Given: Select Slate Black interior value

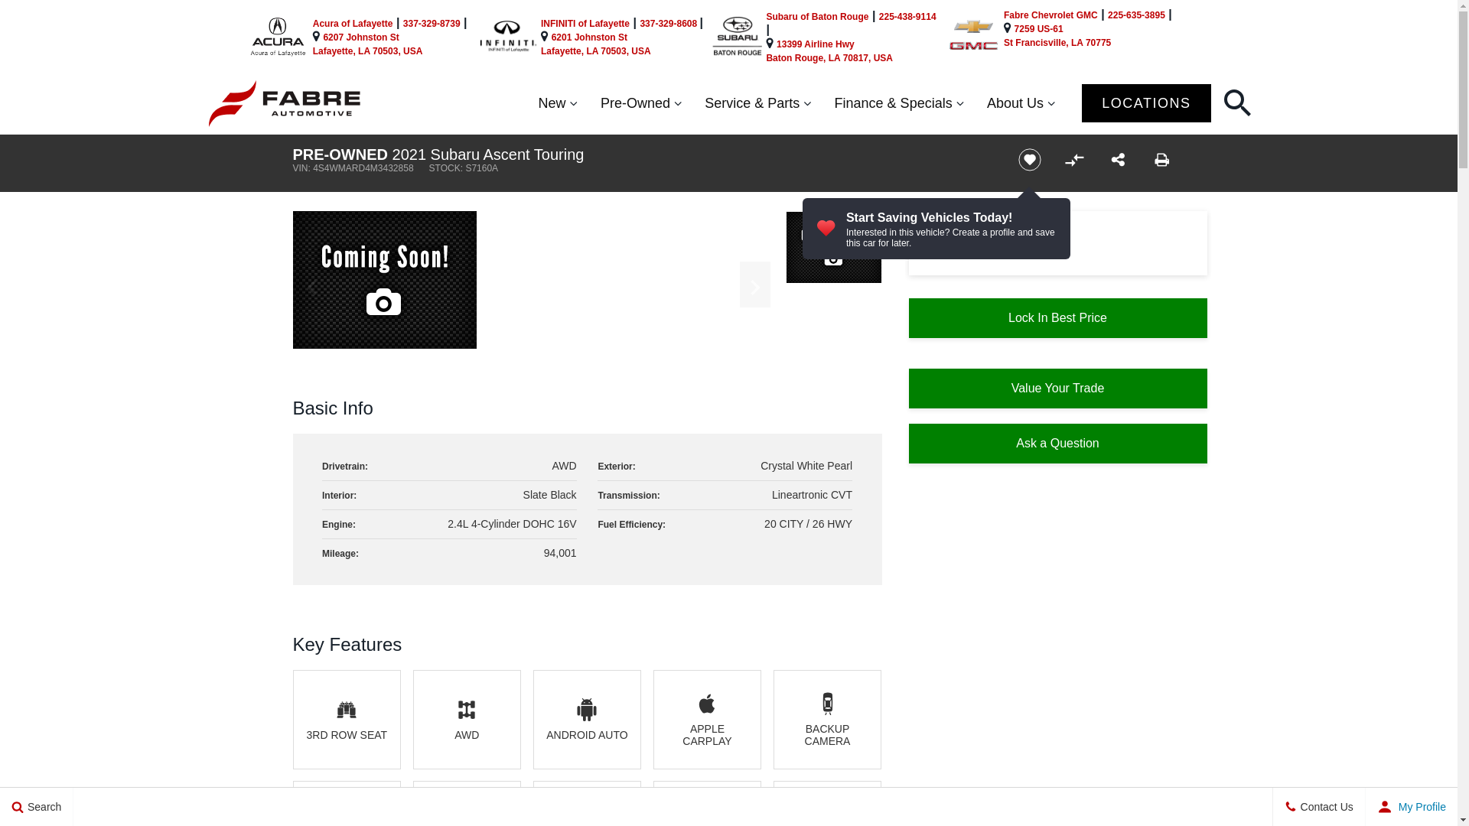Looking at the screenshot, I should pos(549,495).
